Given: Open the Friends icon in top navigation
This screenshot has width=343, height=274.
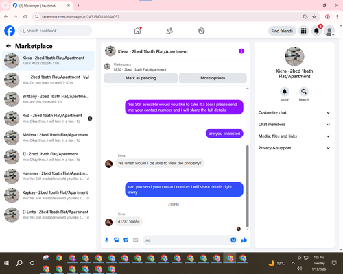Looking at the screenshot, I should coord(169,31).
